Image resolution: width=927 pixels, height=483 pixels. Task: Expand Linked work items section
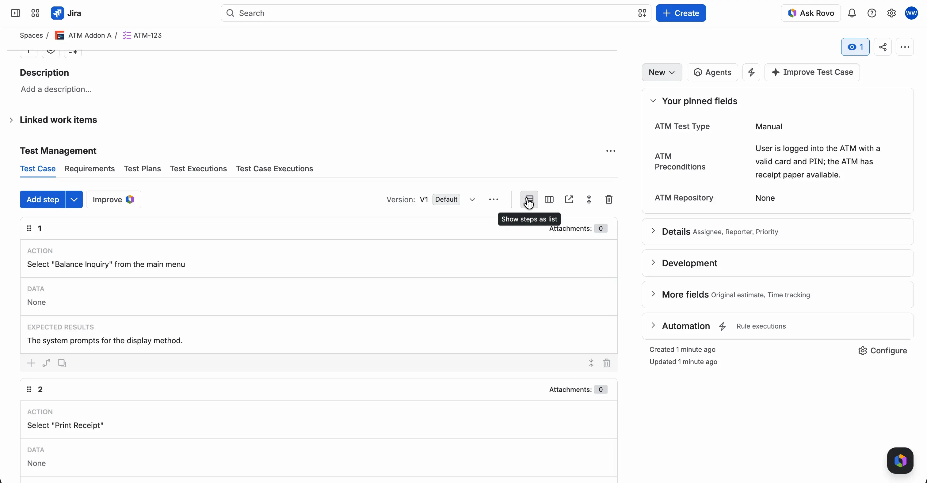click(x=11, y=120)
